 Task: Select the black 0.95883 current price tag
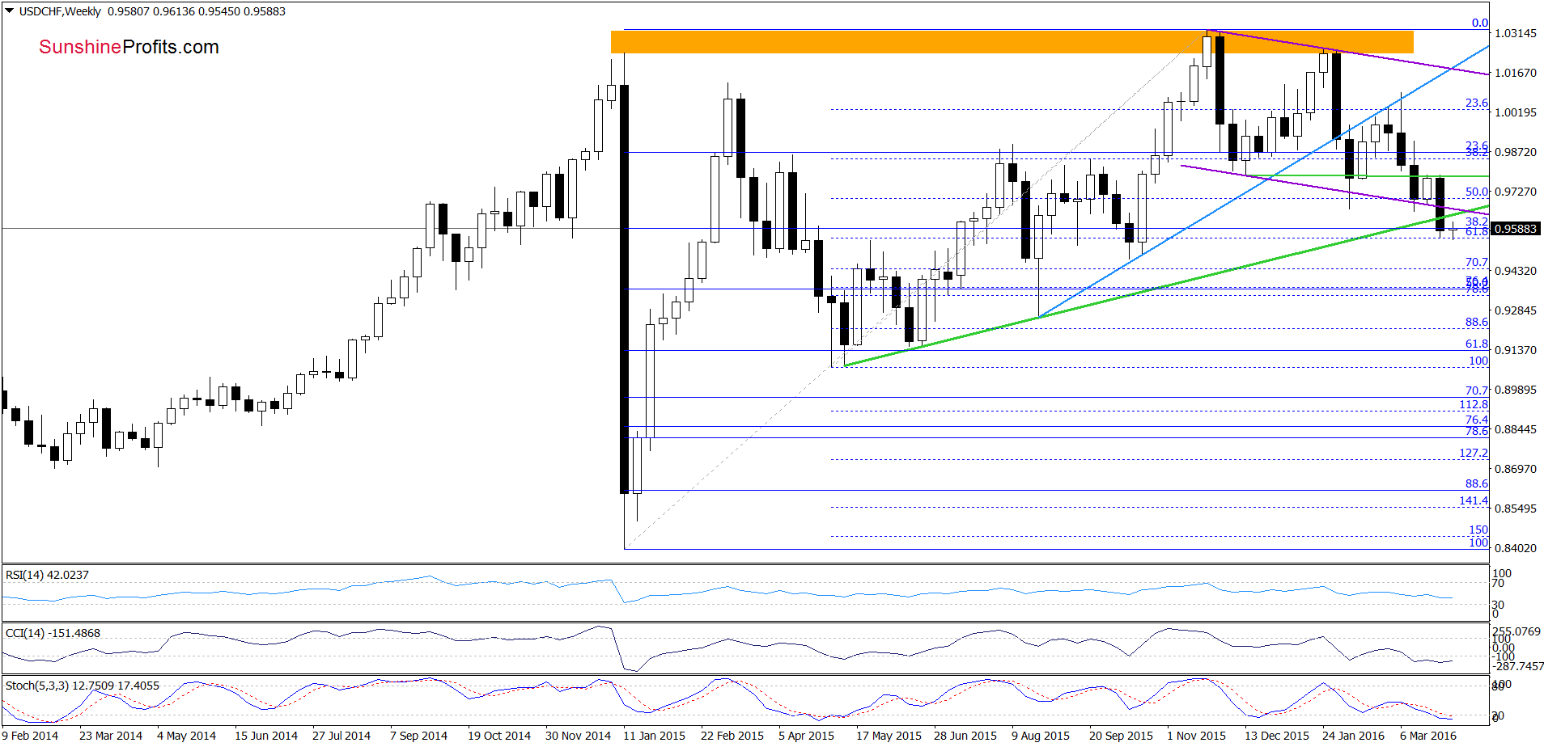(1515, 229)
